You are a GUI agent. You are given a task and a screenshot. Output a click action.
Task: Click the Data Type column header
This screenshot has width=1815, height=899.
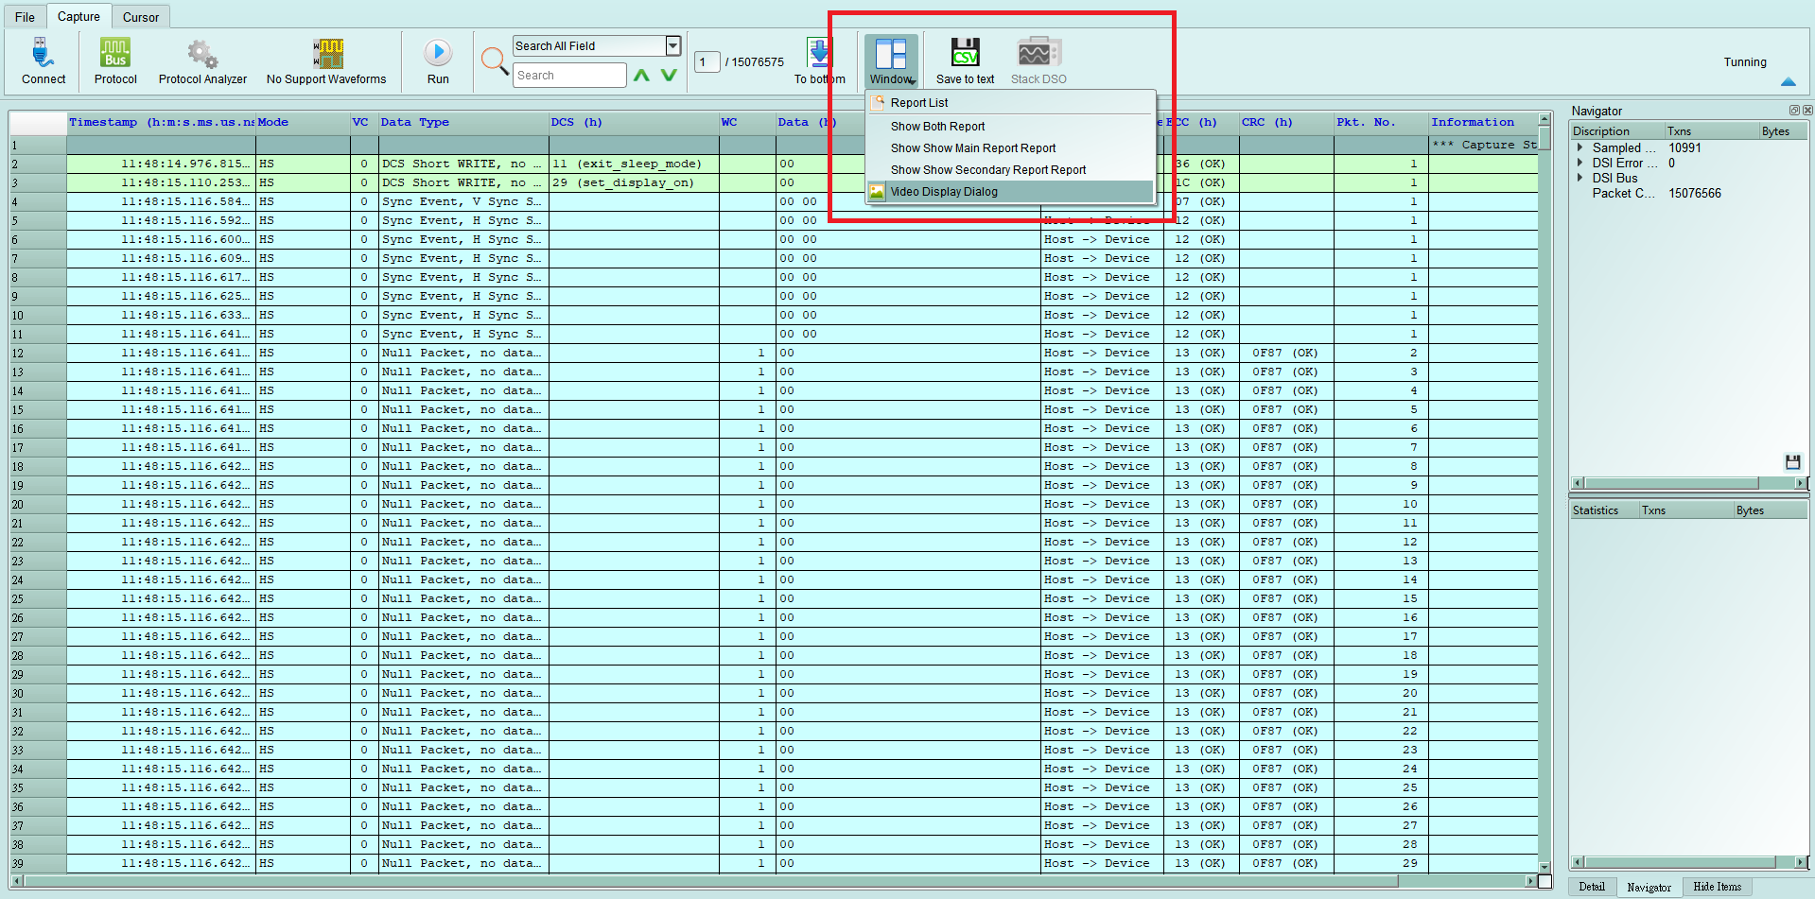click(463, 122)
